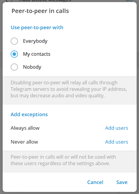Viewport: 139px width, 194px height.
Task: Select the My contacts radio button
Action: (14, 54)
